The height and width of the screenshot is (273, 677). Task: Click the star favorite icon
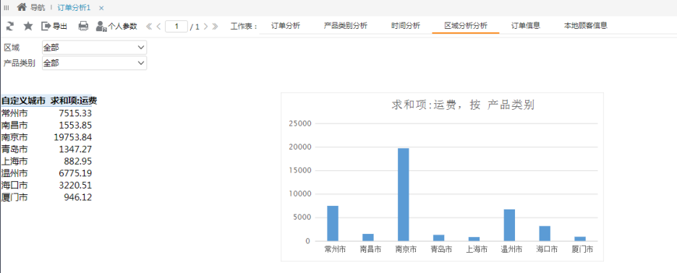coord(28,26)
